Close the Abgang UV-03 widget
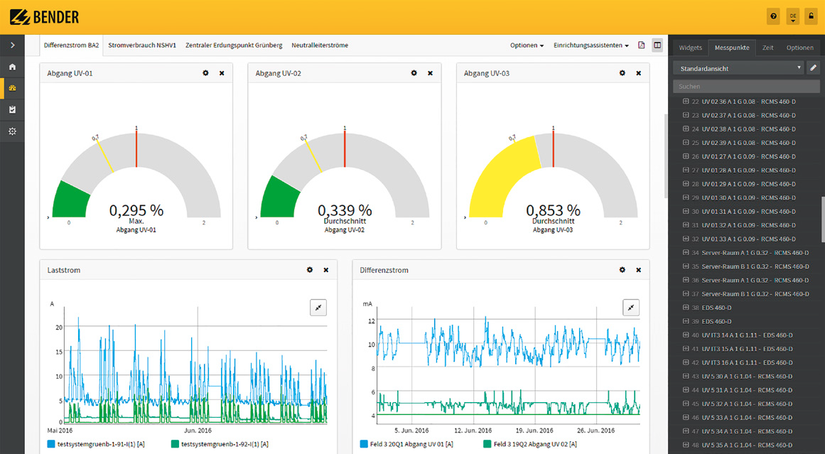This screenshot has width=825, height=454. [x=639, y=73]
